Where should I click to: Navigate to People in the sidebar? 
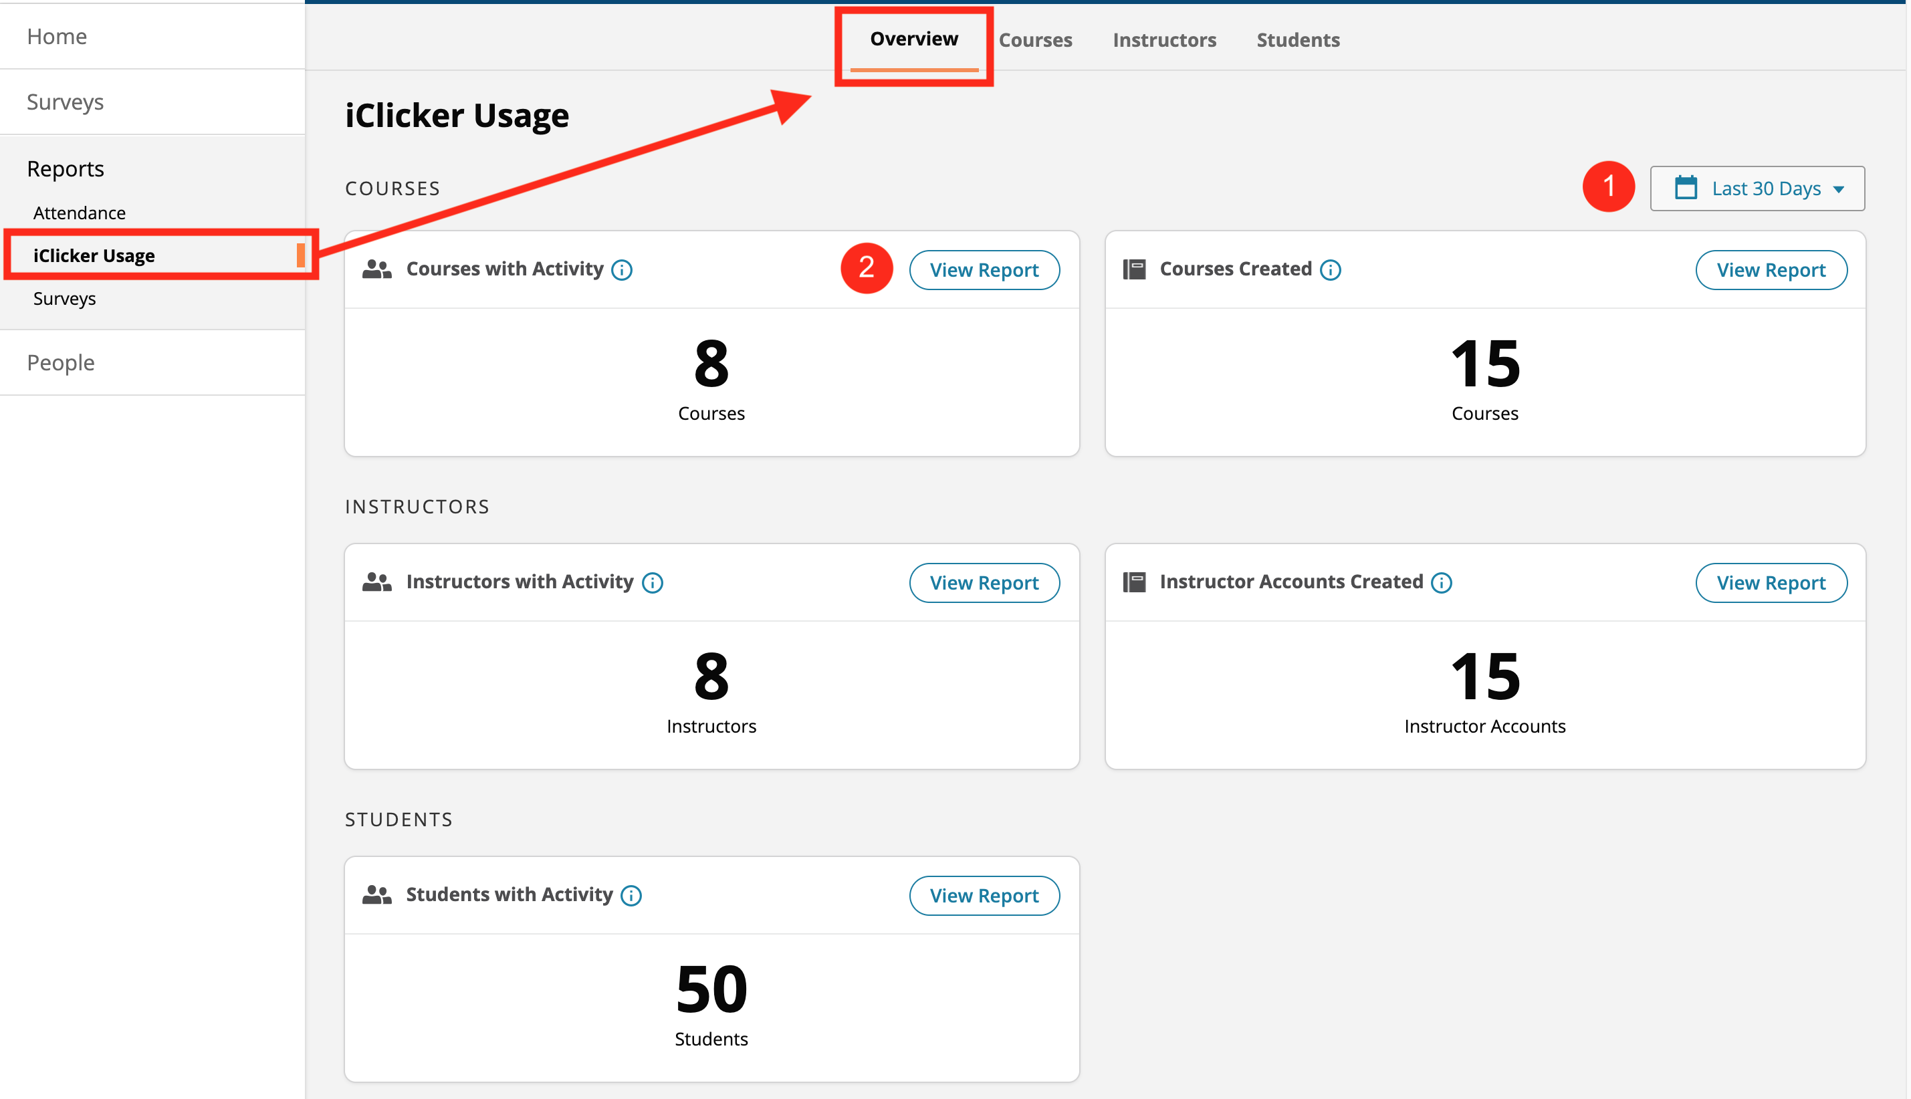(x=60, y=362)
